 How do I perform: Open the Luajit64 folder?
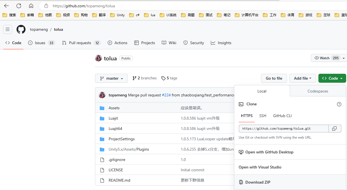coord(115,129)
